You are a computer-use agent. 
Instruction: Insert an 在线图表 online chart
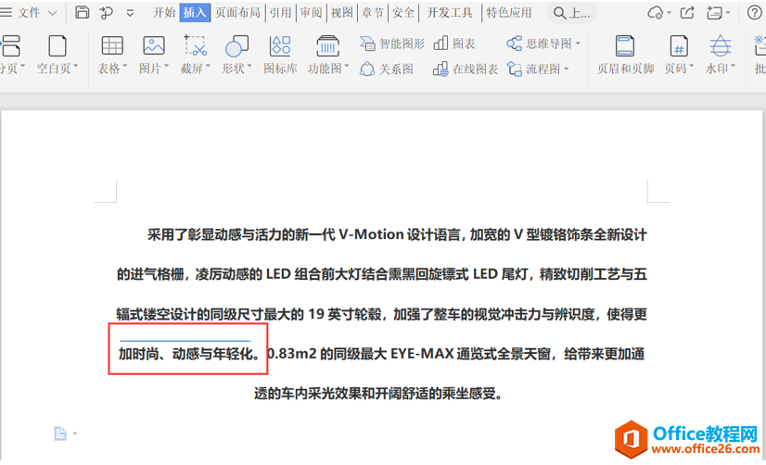tap(466, 69)
